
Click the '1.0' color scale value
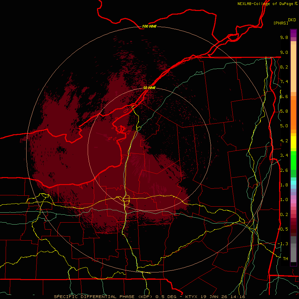[284, 200]
